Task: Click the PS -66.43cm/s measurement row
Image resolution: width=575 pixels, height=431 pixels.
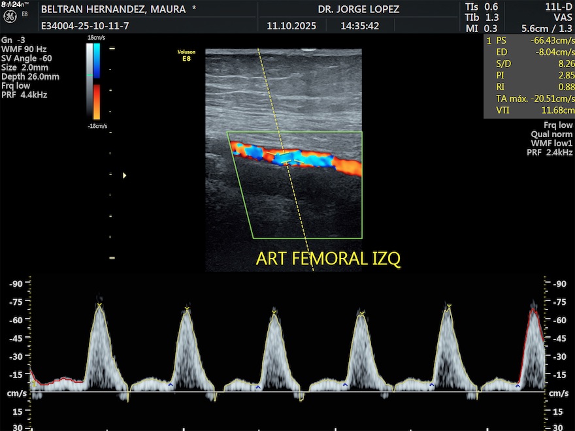Action: coord(529,40)
